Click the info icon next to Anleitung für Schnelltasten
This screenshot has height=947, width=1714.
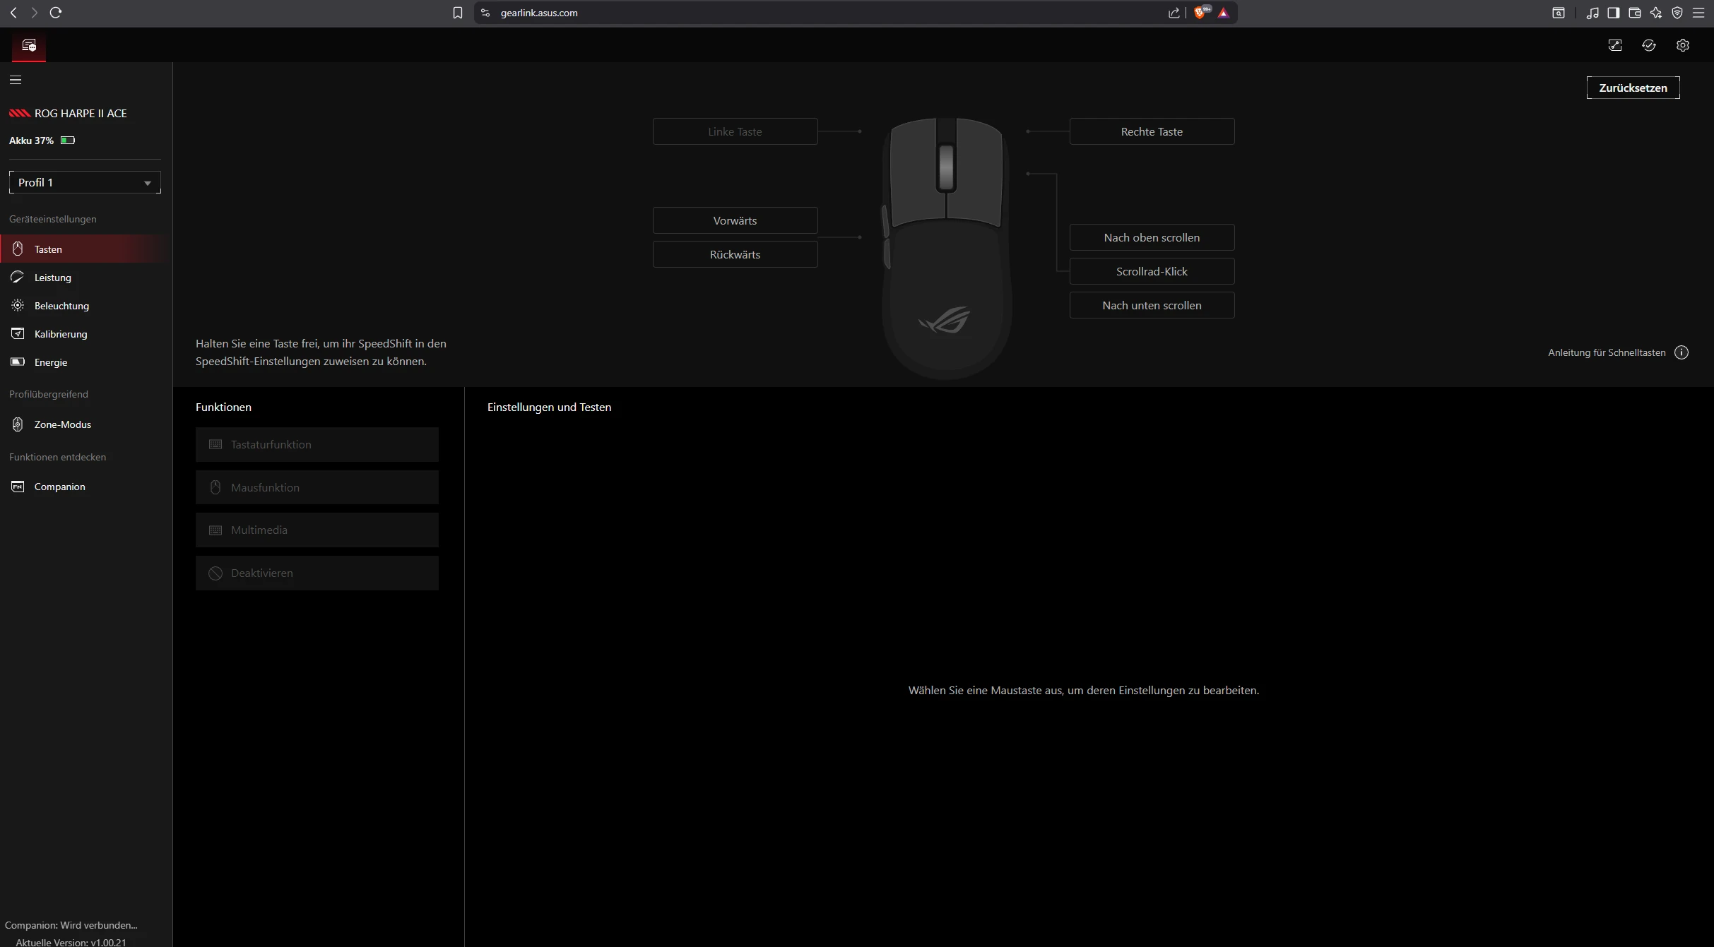point(1682,352)
